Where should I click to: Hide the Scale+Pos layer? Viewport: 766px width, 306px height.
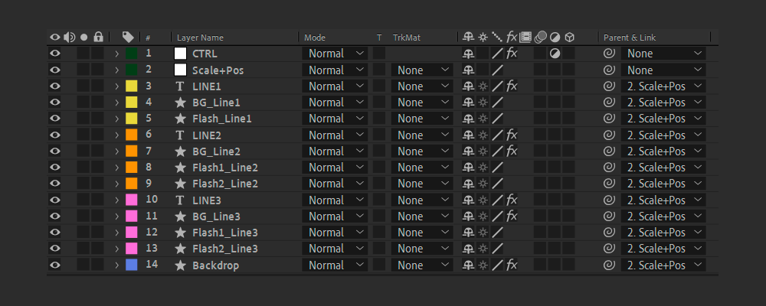54,70
